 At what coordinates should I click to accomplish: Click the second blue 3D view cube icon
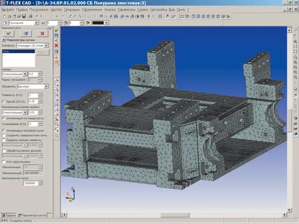[198, 16]
